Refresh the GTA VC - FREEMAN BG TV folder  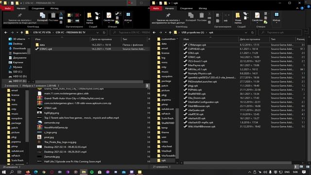click(104, 33)
